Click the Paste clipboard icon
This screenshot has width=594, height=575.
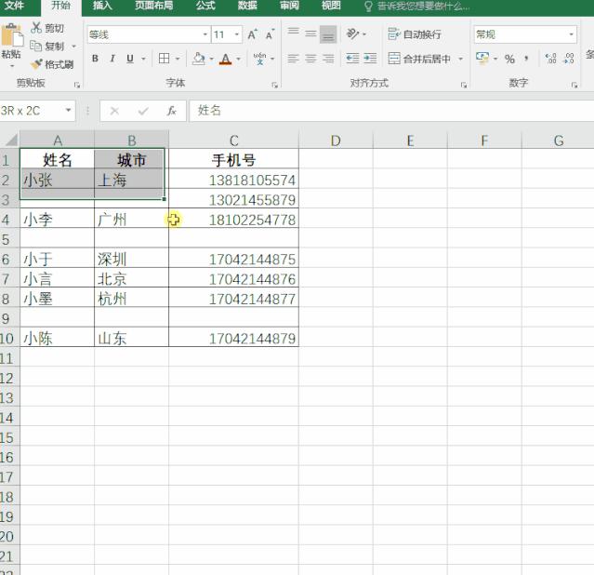[x=11, y=36]
